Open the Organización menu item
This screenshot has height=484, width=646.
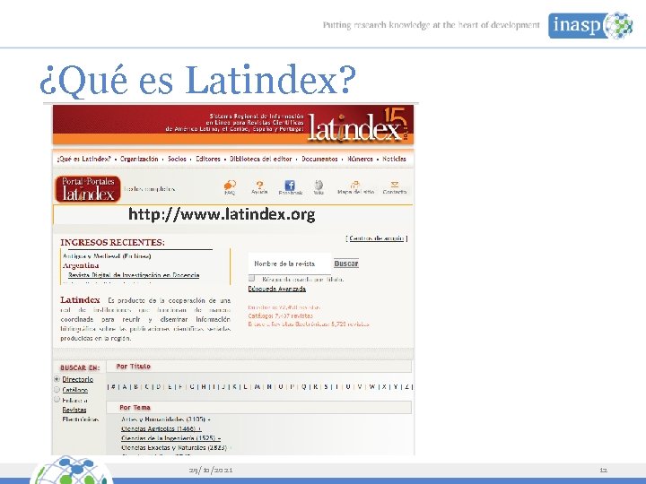[x=139, y=159]
